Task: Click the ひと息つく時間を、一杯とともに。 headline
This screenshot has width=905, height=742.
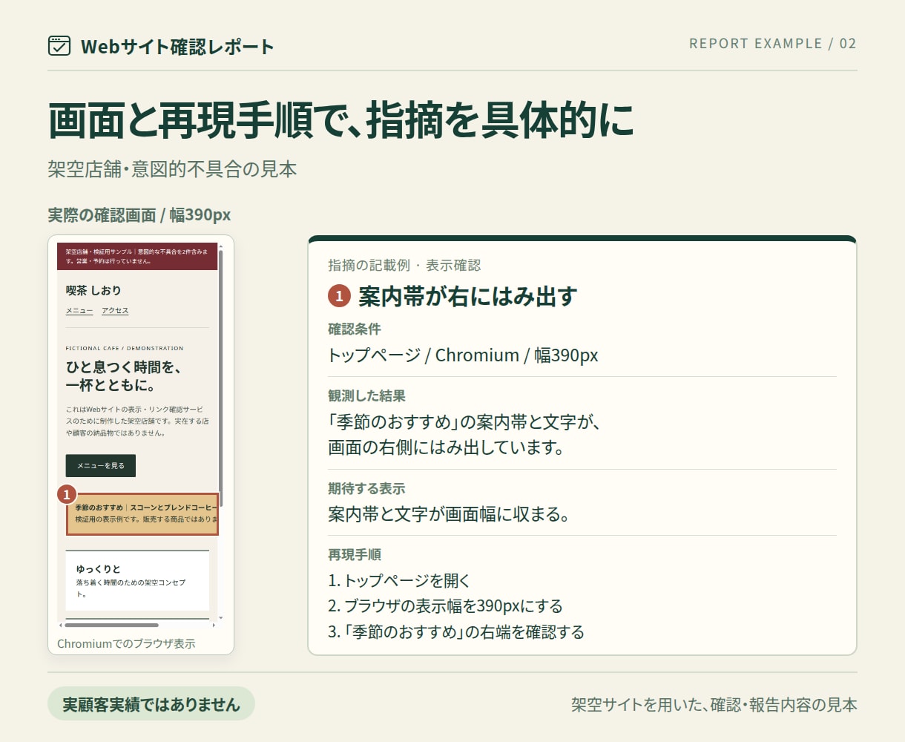Action: [x=124, y=376]
